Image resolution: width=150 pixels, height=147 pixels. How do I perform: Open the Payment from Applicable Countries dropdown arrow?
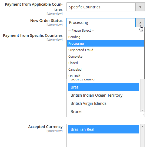140,7
